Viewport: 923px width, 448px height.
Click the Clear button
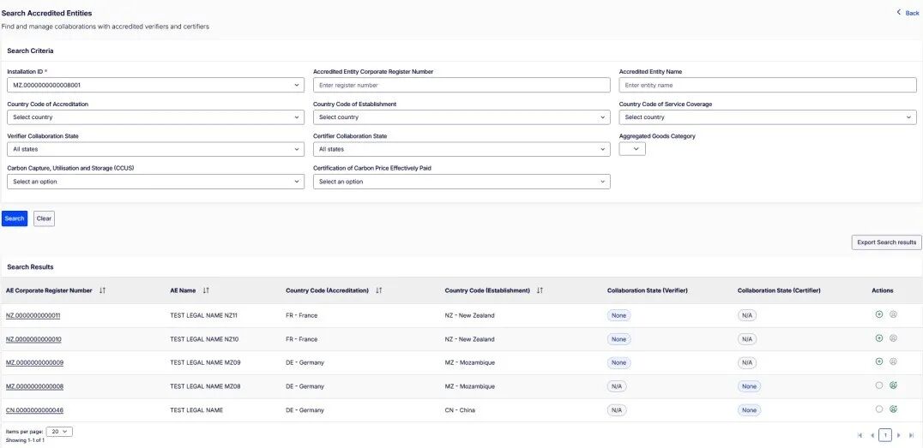[44, 218]
